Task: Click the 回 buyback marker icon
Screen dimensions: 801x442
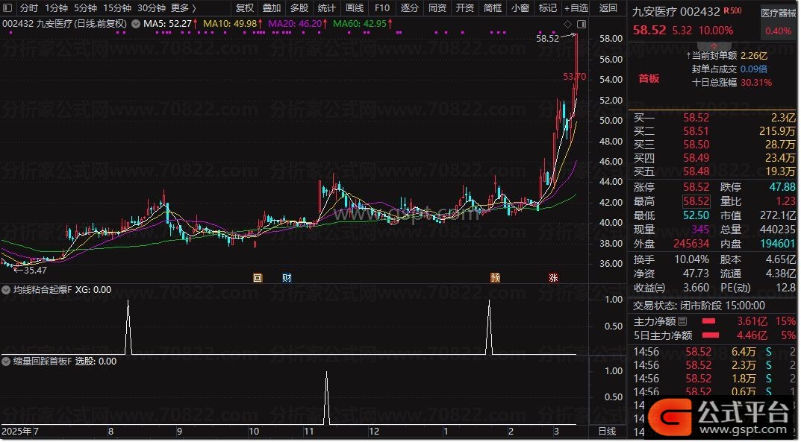Action: (258, 277)
